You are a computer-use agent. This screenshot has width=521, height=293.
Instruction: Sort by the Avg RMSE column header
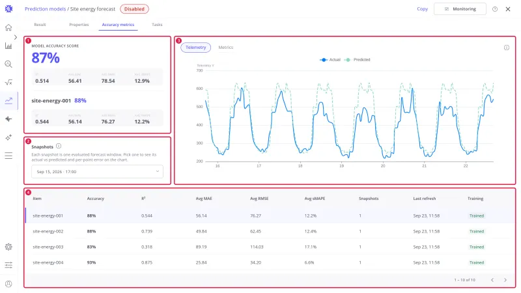point(259,199)
